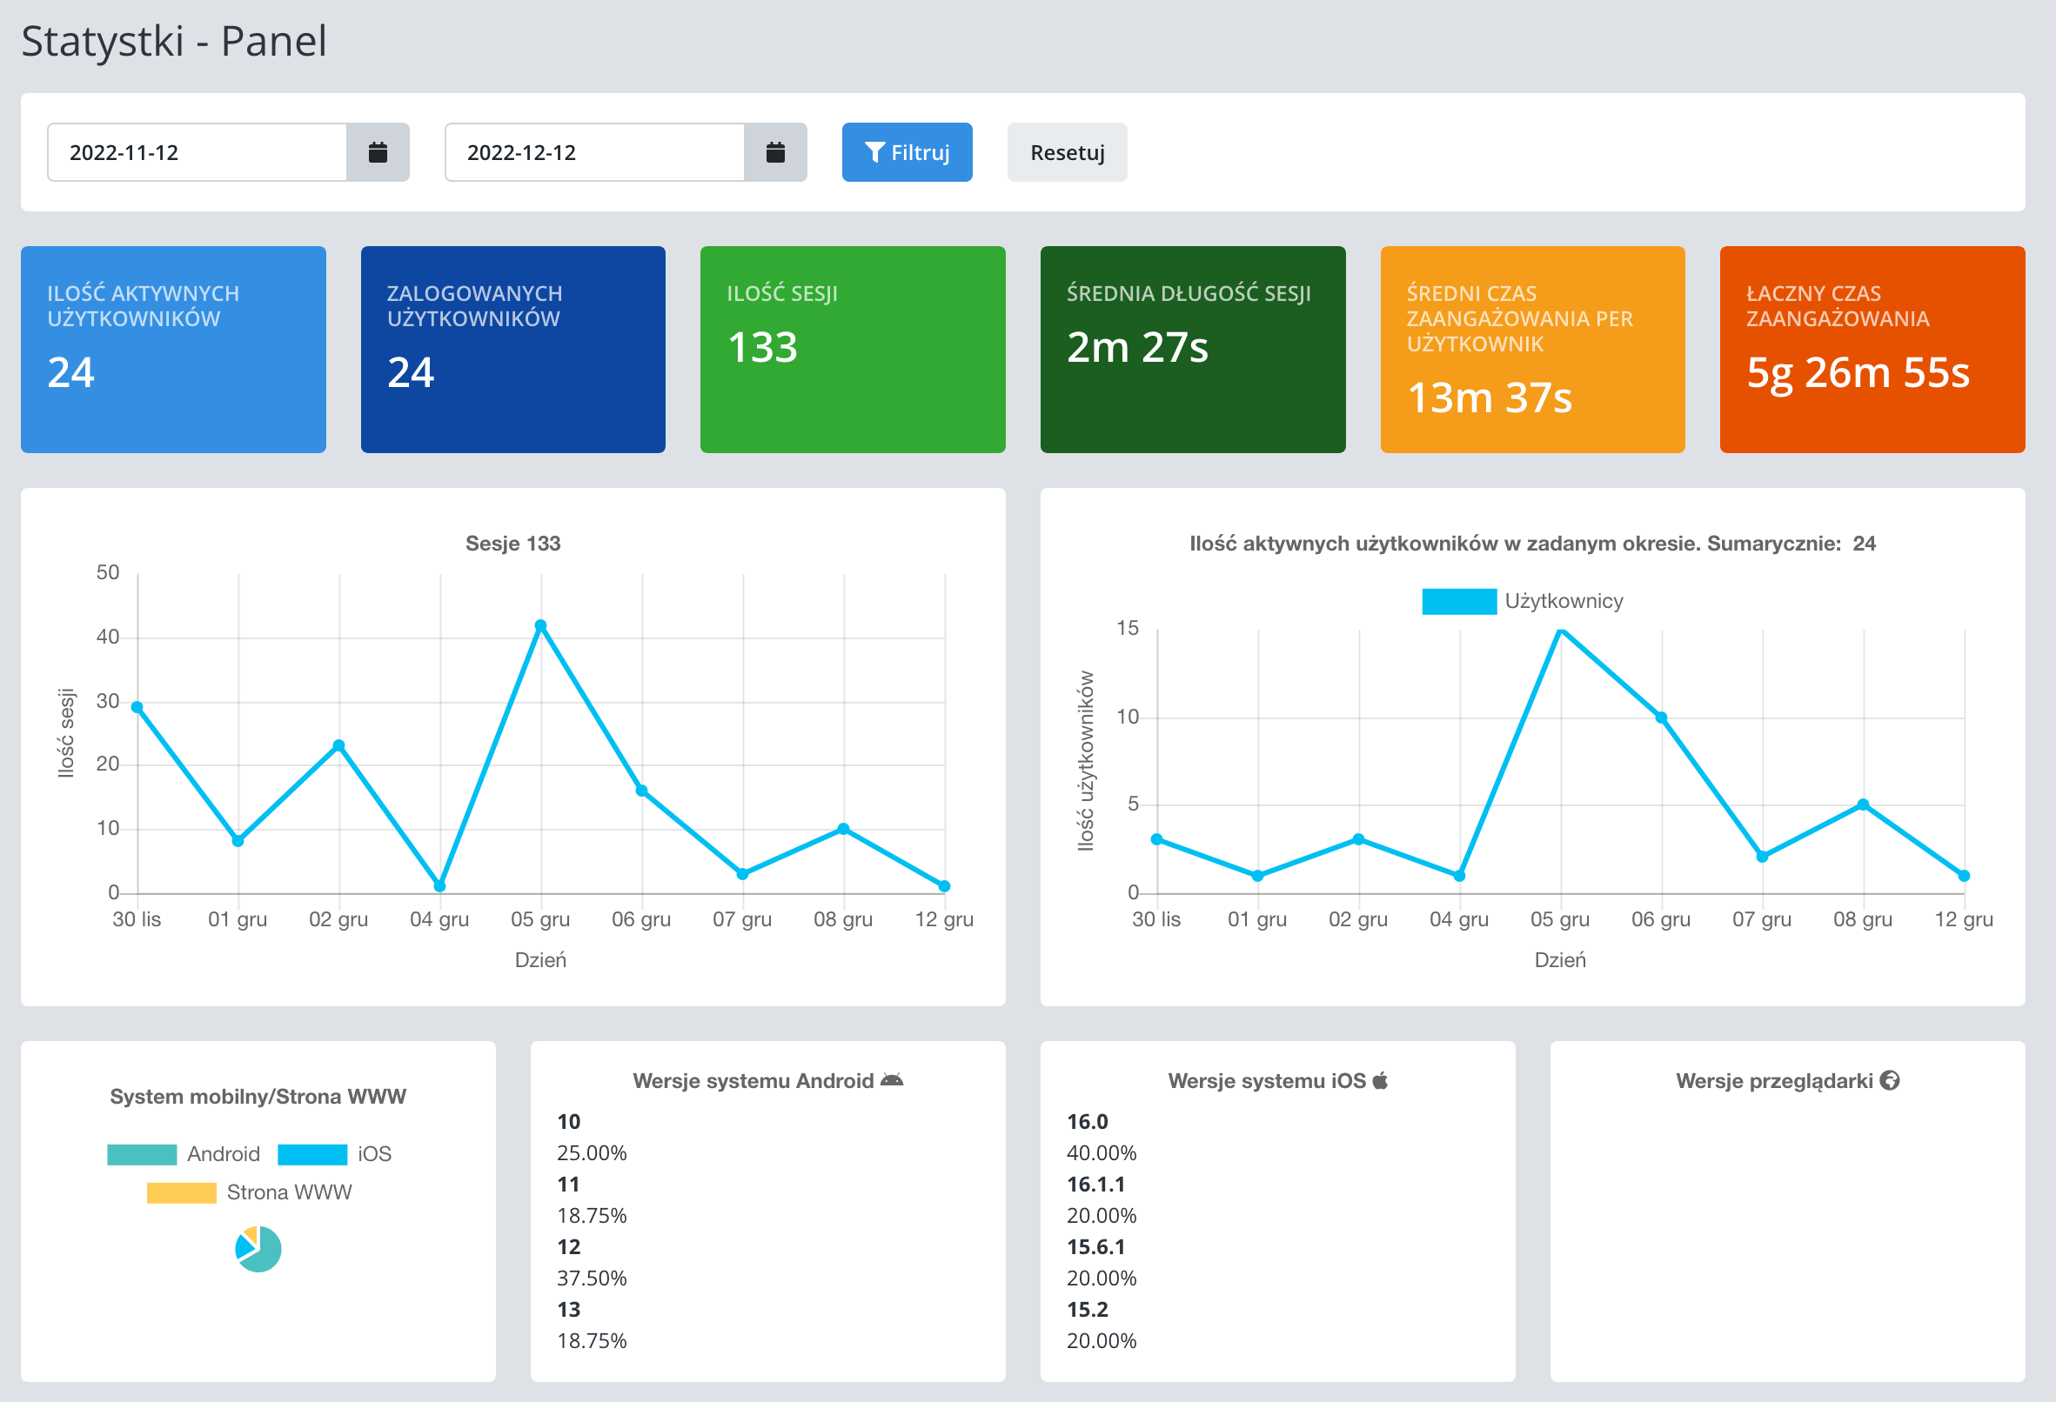Click the 05 gru peak on active users chart
The image size is (2056, 1402).
pyautogui.click(x=1561, y=630)
